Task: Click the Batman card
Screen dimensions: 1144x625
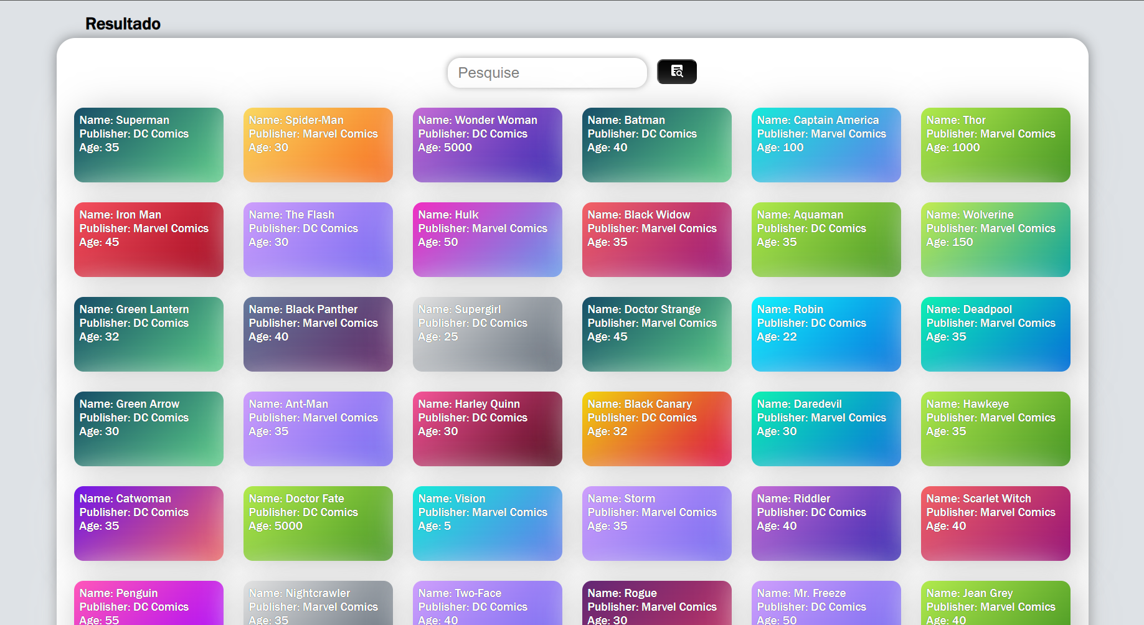Action: click(x=656, y=144)
